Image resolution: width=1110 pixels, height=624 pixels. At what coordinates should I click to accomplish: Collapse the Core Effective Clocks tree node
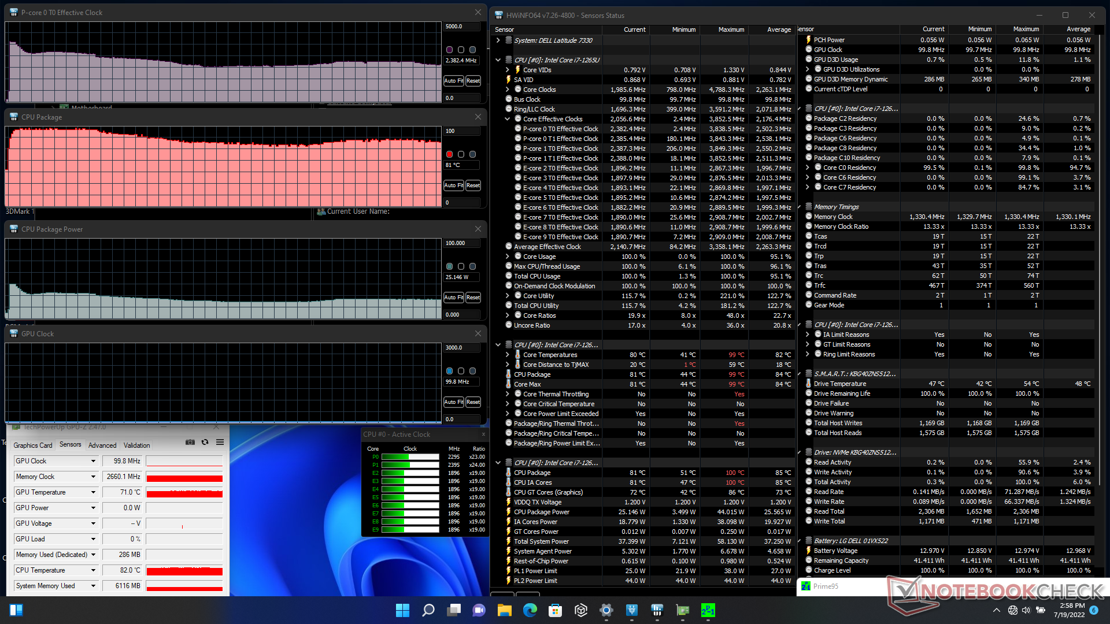[508, 119]
